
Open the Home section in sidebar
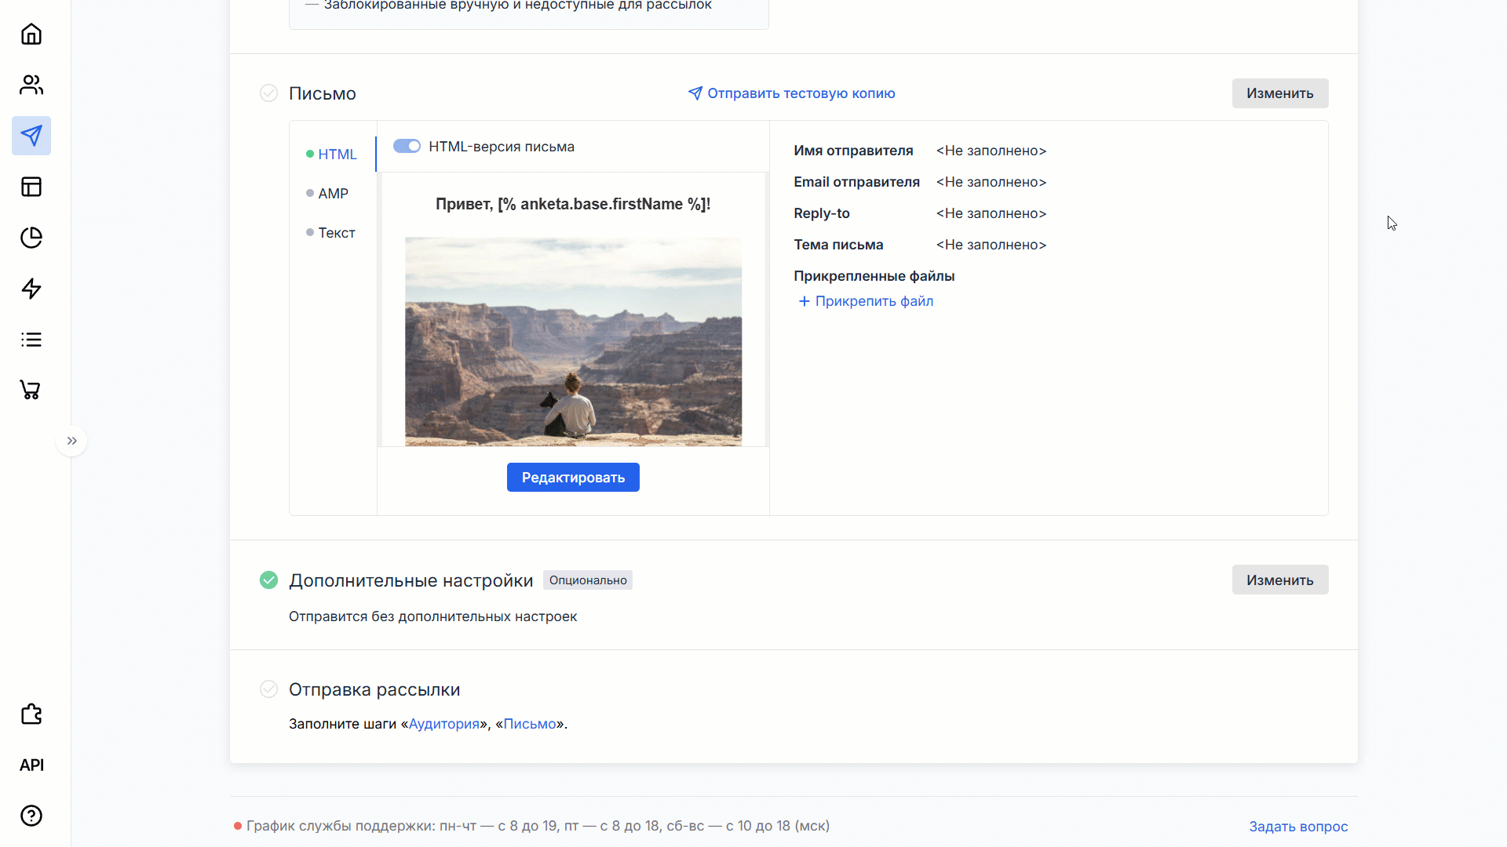point(31,34)
